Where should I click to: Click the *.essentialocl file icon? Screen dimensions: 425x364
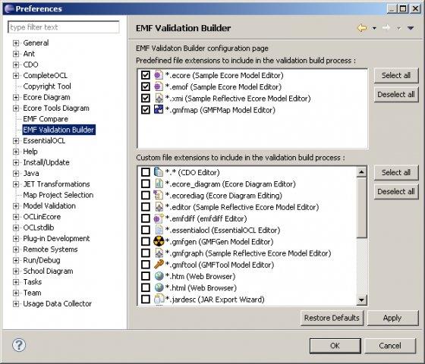[159, 230]
